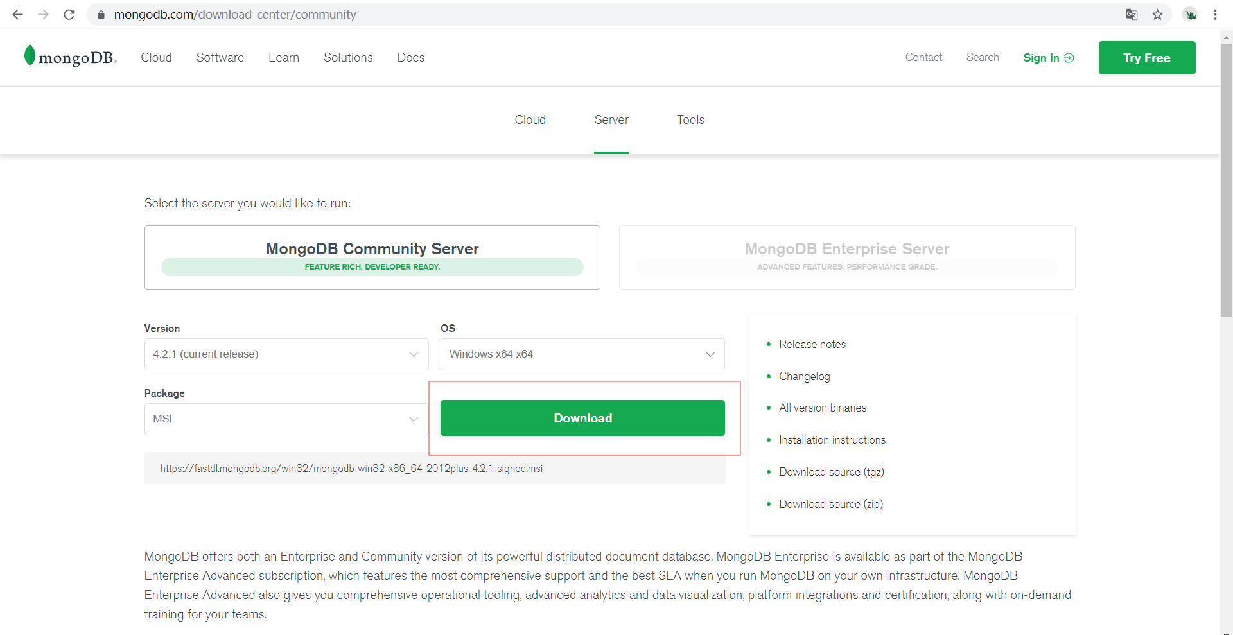Open the browser profile avatar
The height and width of the screenshot is (635, 1233).
[1190, 14]
